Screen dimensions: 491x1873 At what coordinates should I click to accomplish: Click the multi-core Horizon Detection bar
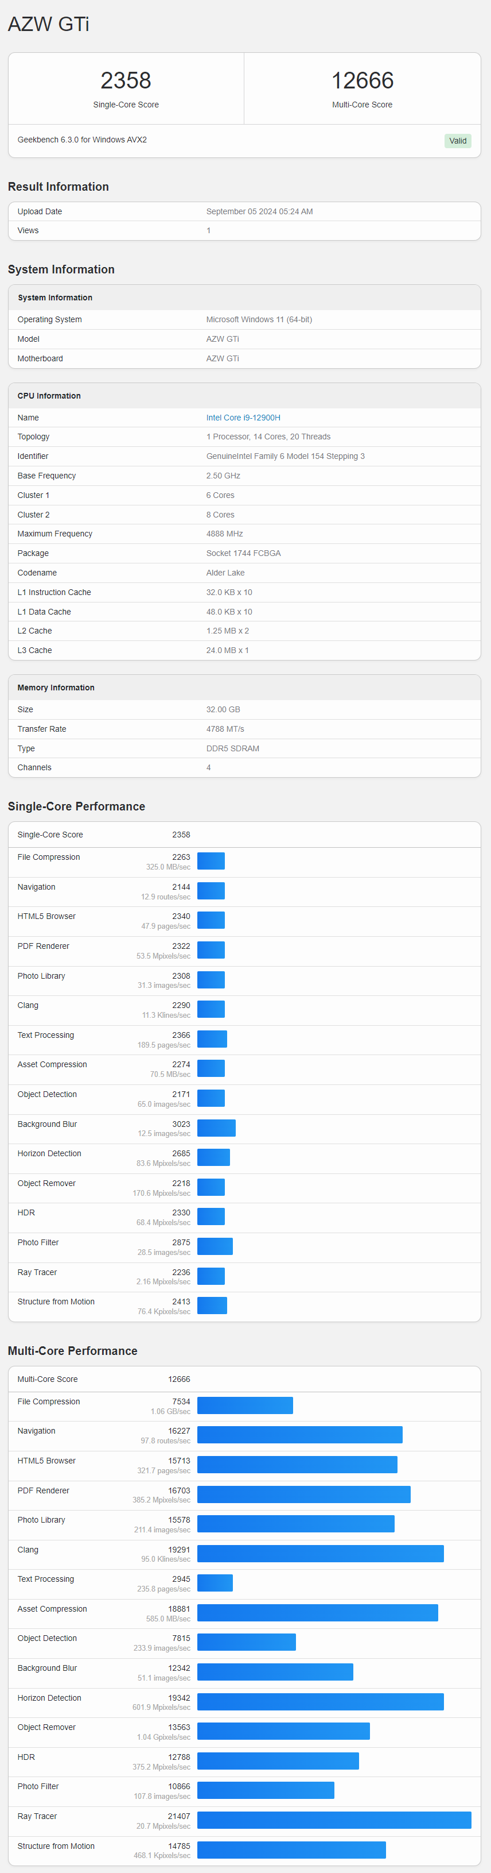coord(319,1701)
